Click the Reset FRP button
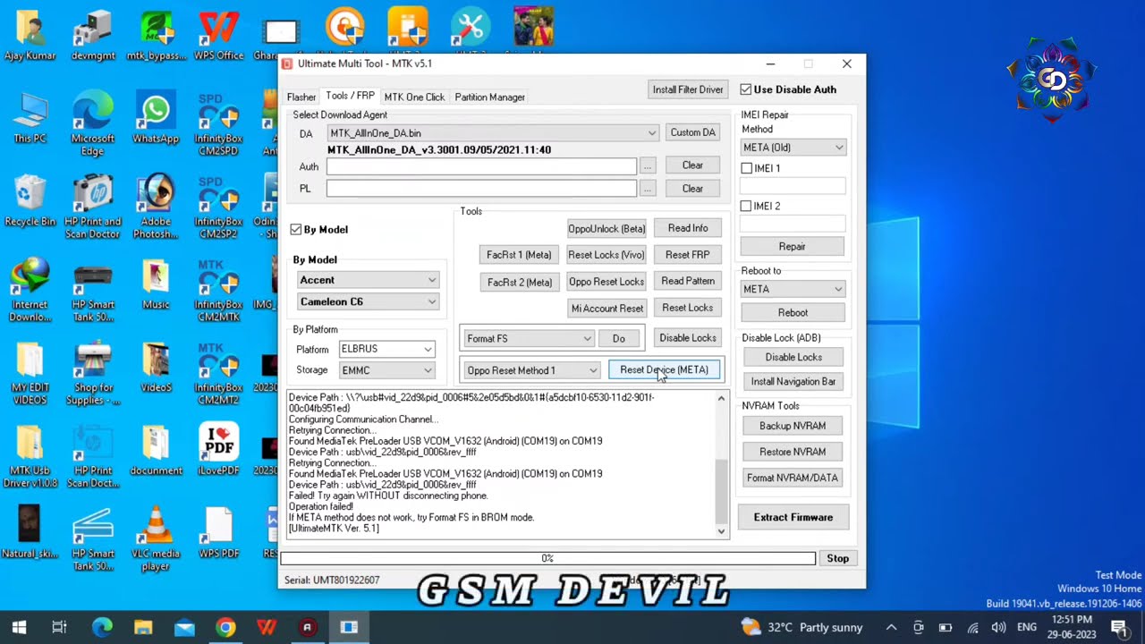 (687, 255)
